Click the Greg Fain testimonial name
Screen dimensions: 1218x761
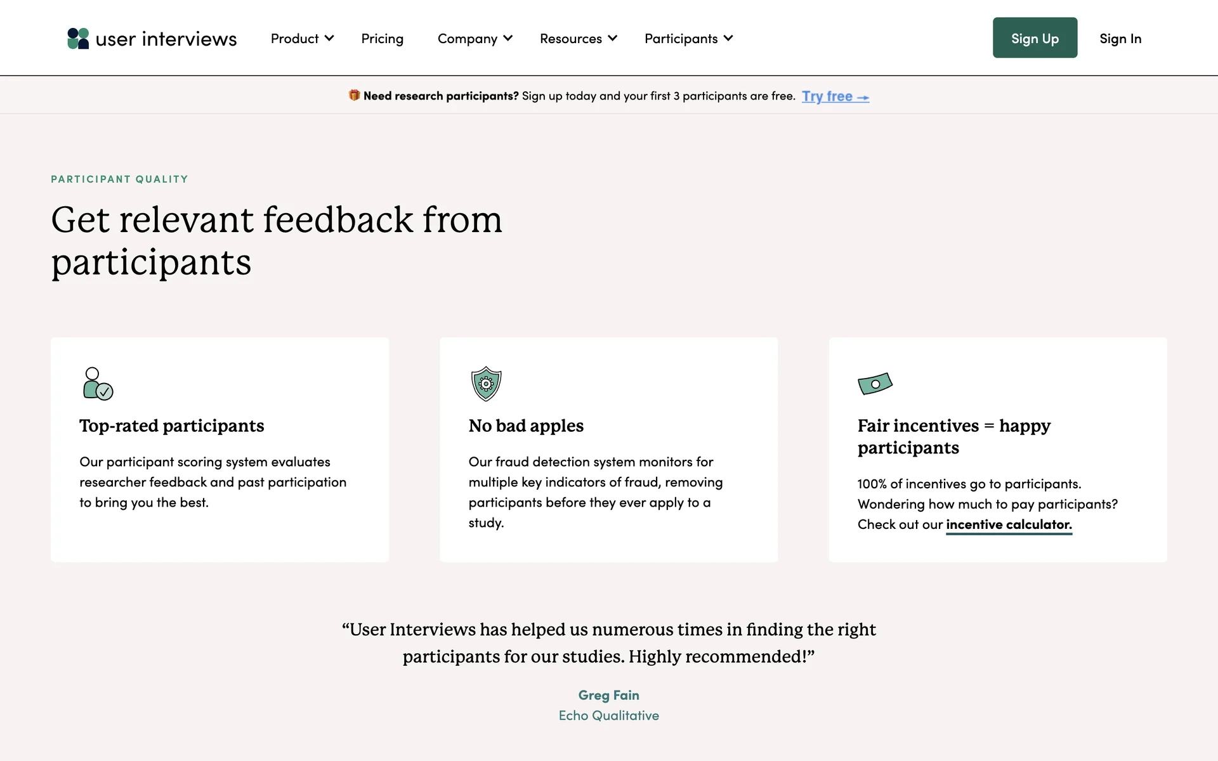coord(608,695)
